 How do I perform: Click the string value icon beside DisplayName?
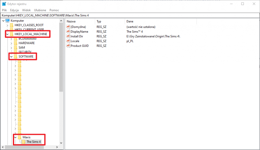pyautogui.click(x=68, y=31)
